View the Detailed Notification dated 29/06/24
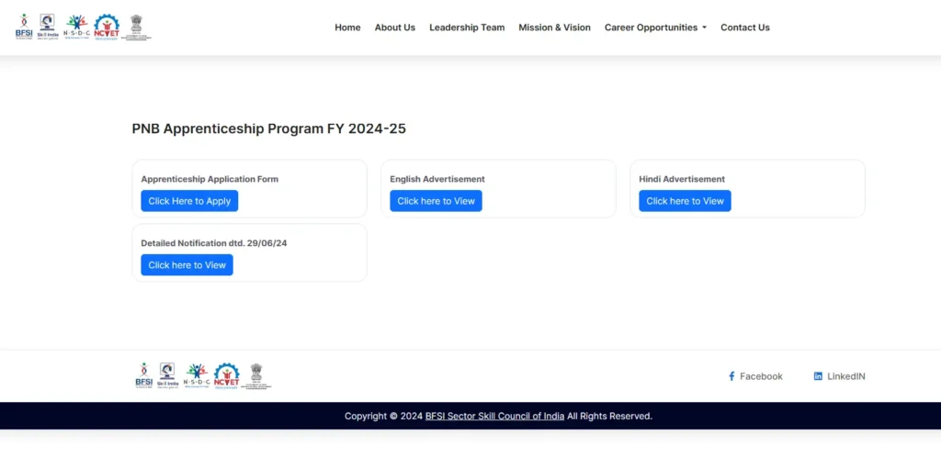Screen dimensions: 941x468 [x=187, y=265]
